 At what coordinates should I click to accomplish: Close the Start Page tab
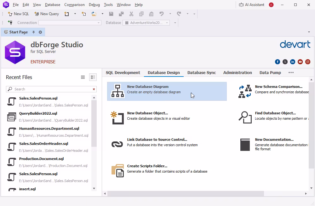pyautogui.click(x=40, y=32)
